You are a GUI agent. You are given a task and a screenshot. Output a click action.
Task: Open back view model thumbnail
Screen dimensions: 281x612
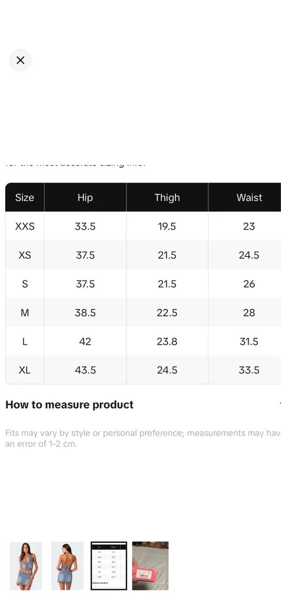(67, 566)
